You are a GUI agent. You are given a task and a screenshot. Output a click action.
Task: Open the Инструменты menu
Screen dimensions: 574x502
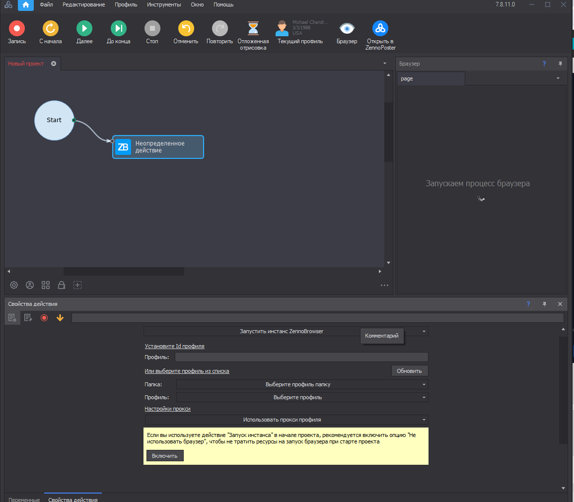164,5
